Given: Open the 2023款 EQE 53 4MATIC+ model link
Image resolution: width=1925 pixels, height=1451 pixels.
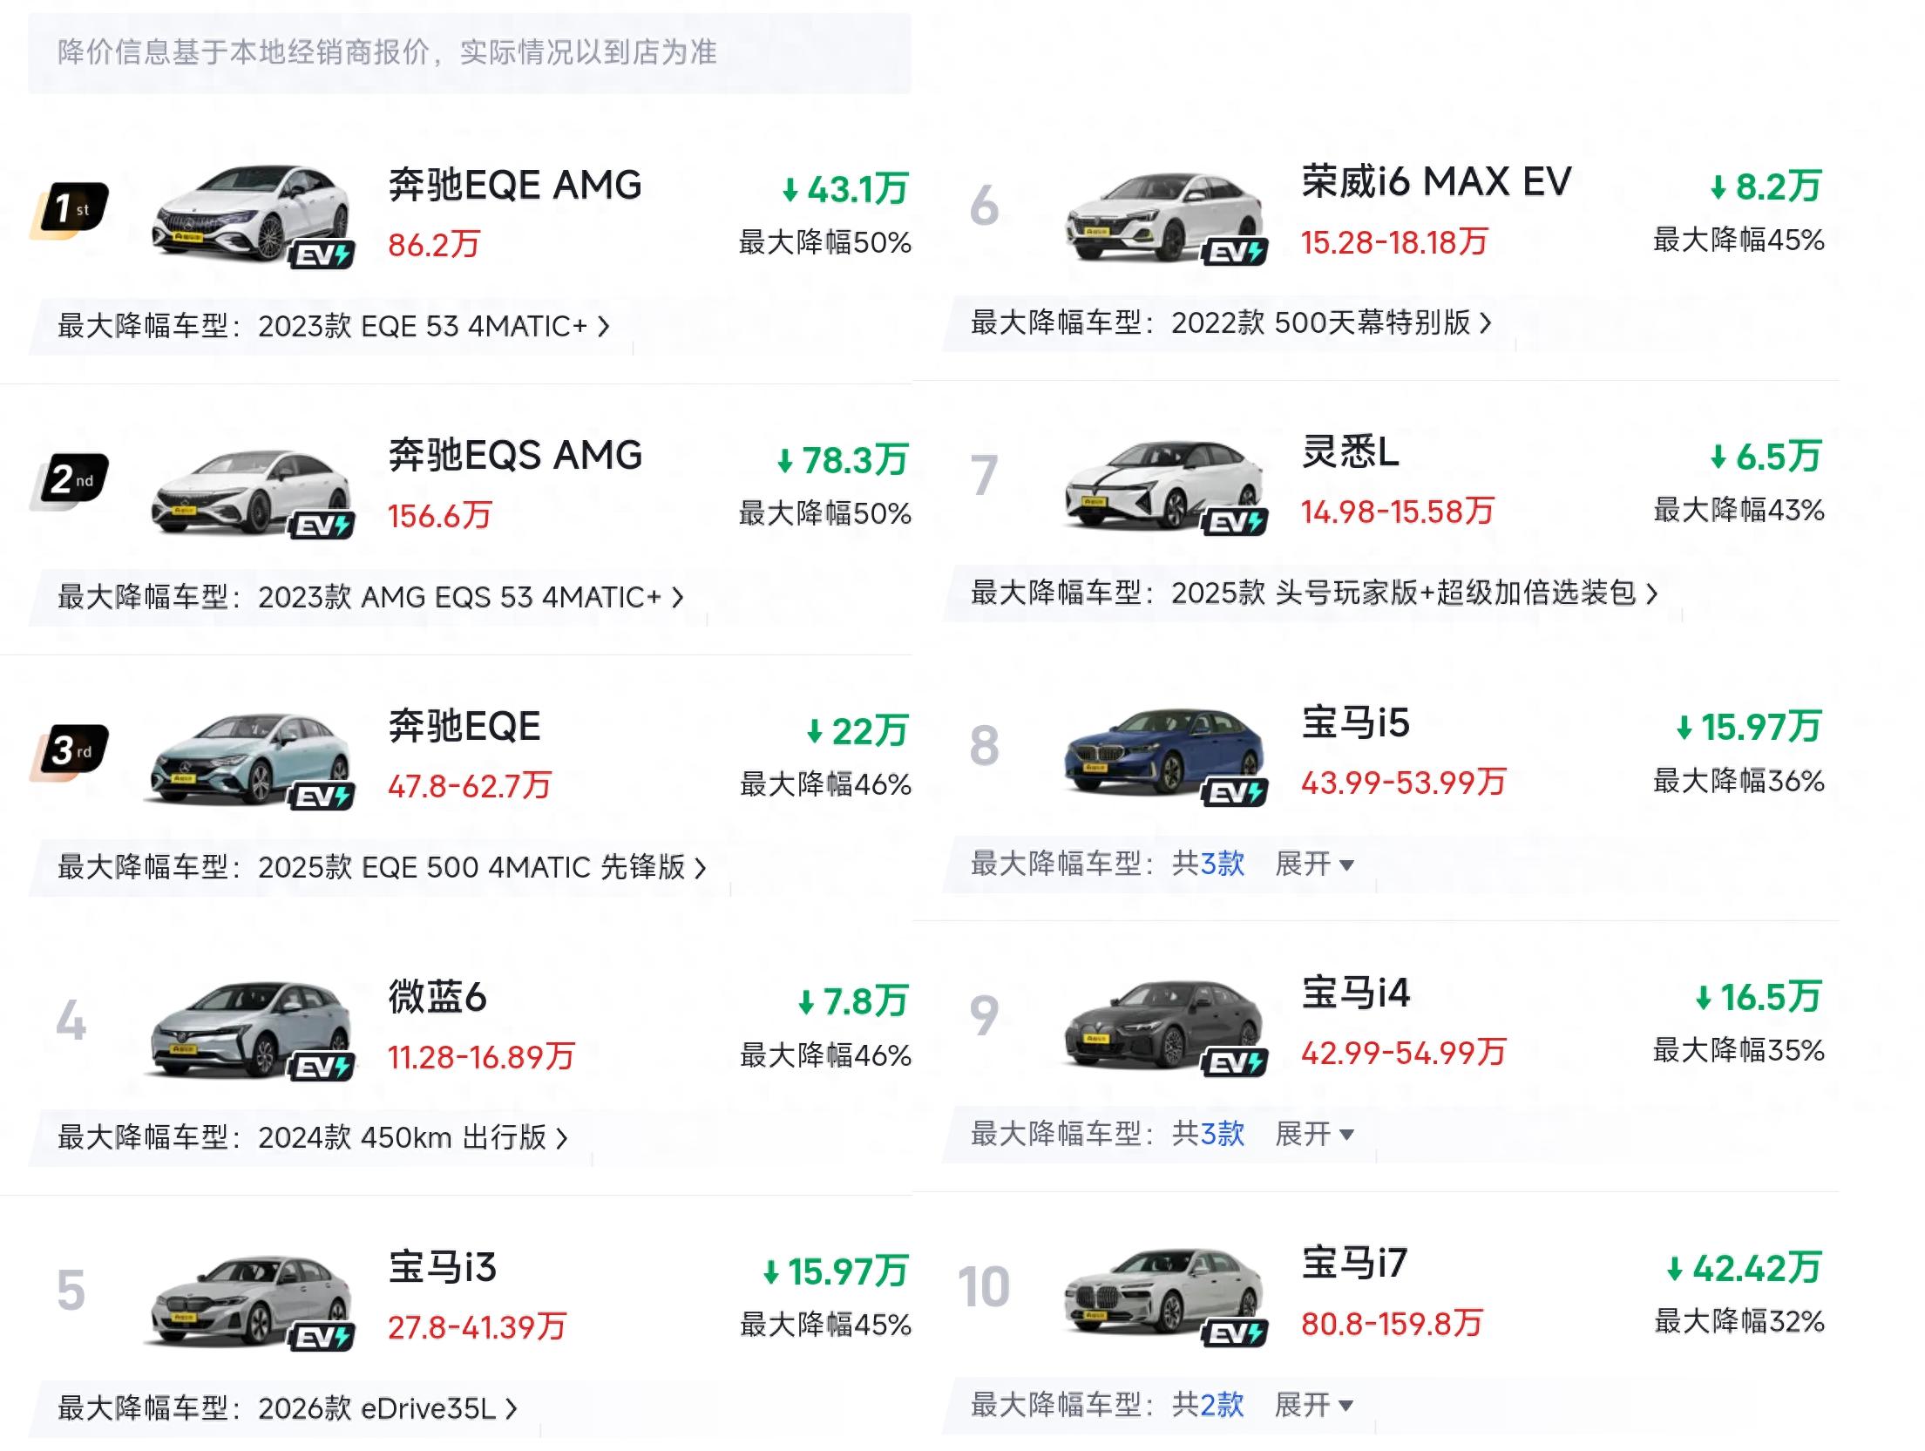Looking at the screenshot, I should pyautogui.click(x=433, y=327).
